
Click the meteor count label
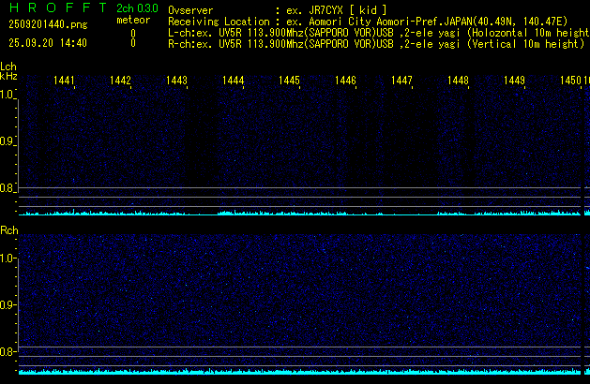click(x=133, y=21)
